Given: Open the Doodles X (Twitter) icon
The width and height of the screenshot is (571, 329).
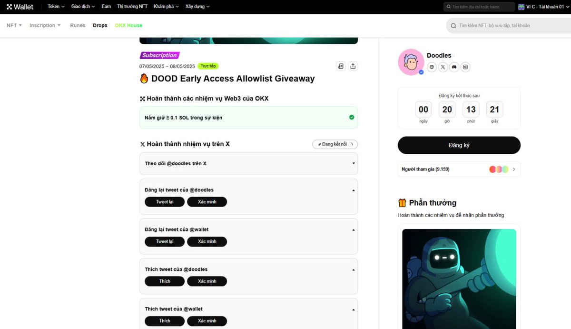Looking at the screenshot, I should (x=443, y=67).
